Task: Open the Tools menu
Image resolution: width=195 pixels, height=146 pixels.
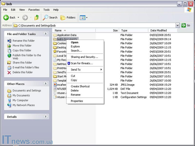Action: tap(46, 10)
